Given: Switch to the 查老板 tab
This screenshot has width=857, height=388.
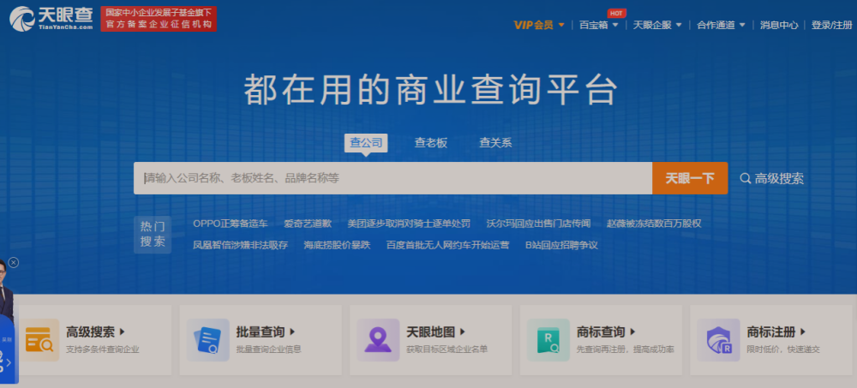Looking at the screenshot, I should 431,143.
